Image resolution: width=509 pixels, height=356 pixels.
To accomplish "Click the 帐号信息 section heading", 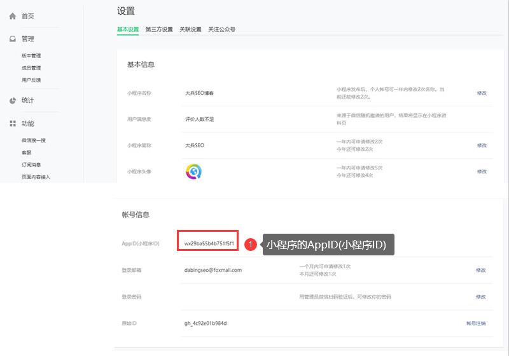I will [x=136, y=215].
